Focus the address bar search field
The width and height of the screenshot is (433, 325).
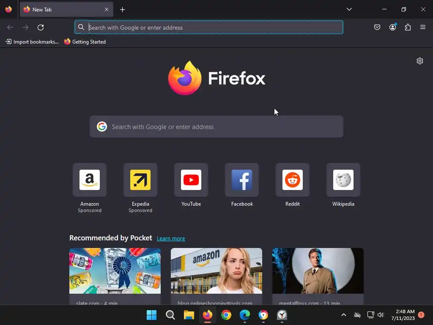coord(209,28)
